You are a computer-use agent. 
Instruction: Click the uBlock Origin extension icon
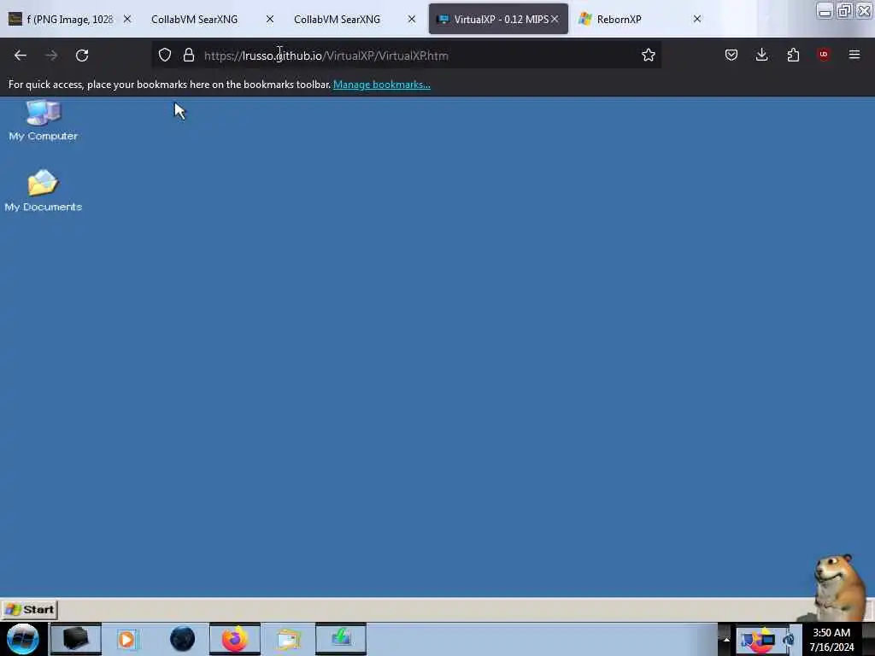click(x=823, y=55)
